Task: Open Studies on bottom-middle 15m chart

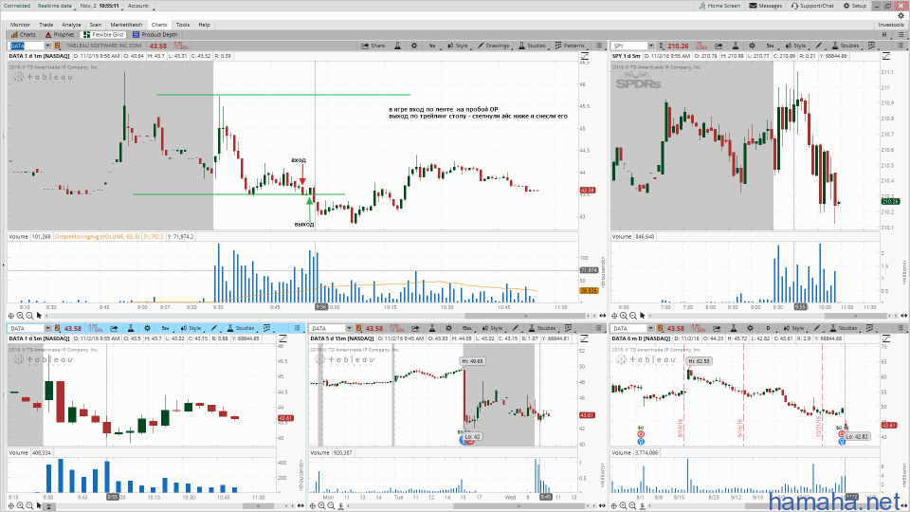Action: pos(541,328)
